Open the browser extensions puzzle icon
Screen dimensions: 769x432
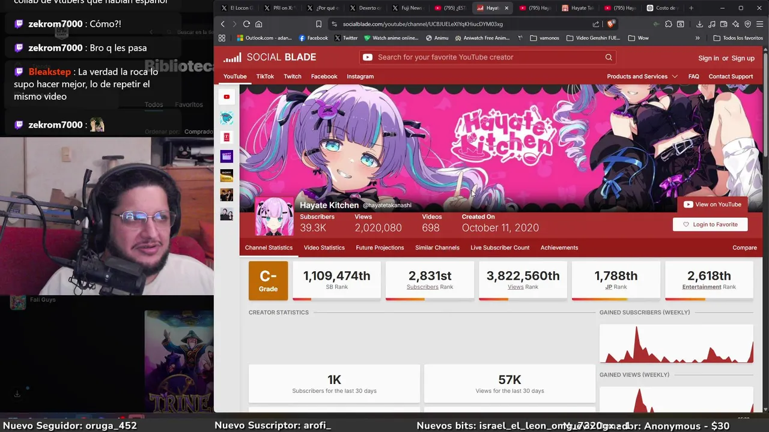pyautogui.click(x=668, y=24)
